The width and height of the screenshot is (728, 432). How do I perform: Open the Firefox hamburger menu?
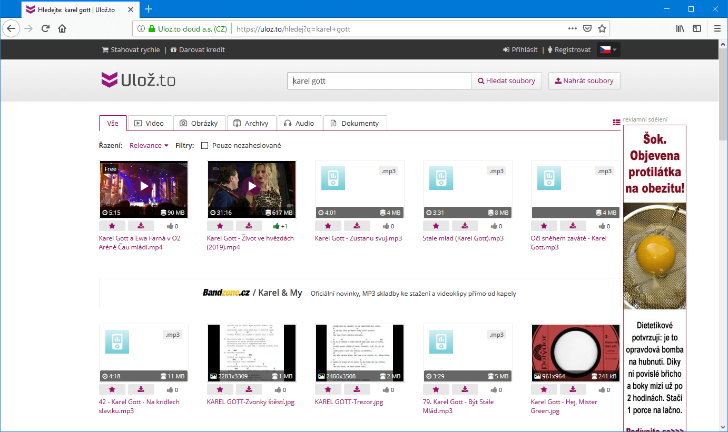click(x=717, y=28)
